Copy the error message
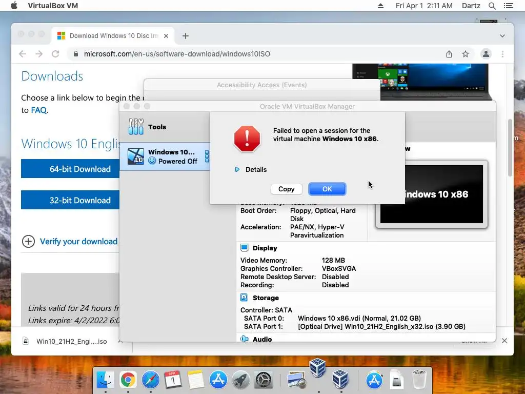The height and width of the screenshot is (394, 525). point(286,189)
